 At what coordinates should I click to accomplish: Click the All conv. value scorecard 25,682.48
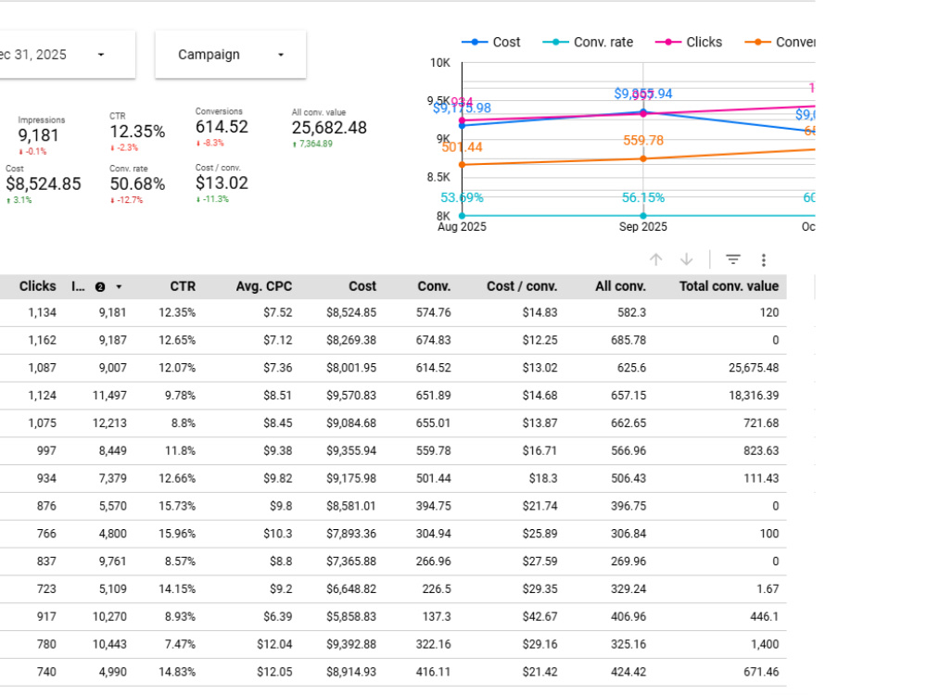[329, 128]
